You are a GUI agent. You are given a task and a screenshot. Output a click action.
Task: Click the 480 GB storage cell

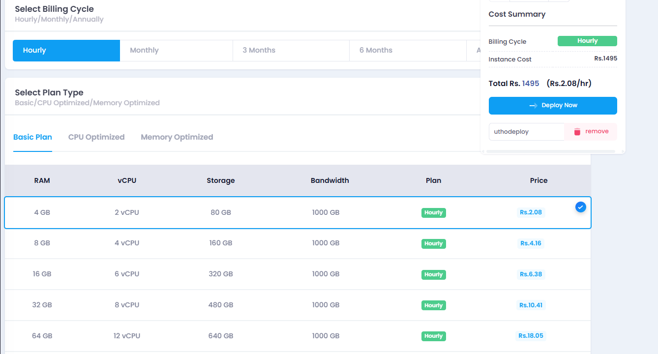tap(221, 305)
